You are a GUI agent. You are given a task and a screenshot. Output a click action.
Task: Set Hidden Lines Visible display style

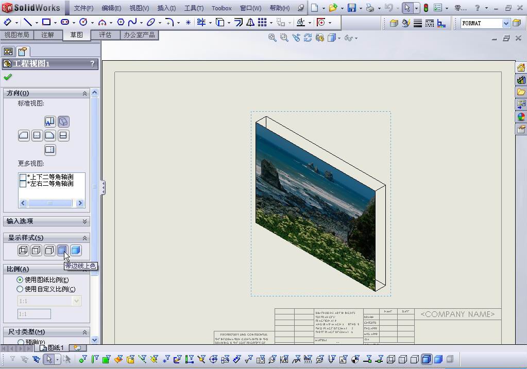pos(36,251)
